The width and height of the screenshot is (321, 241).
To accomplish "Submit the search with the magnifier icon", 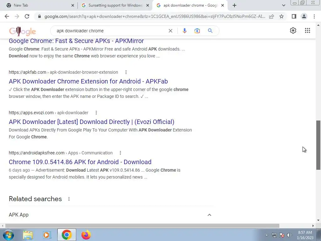I will [x=210, y=31].
